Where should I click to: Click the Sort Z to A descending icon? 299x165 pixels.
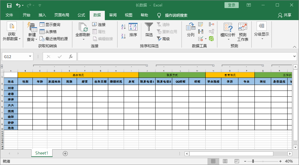point(123,36)
